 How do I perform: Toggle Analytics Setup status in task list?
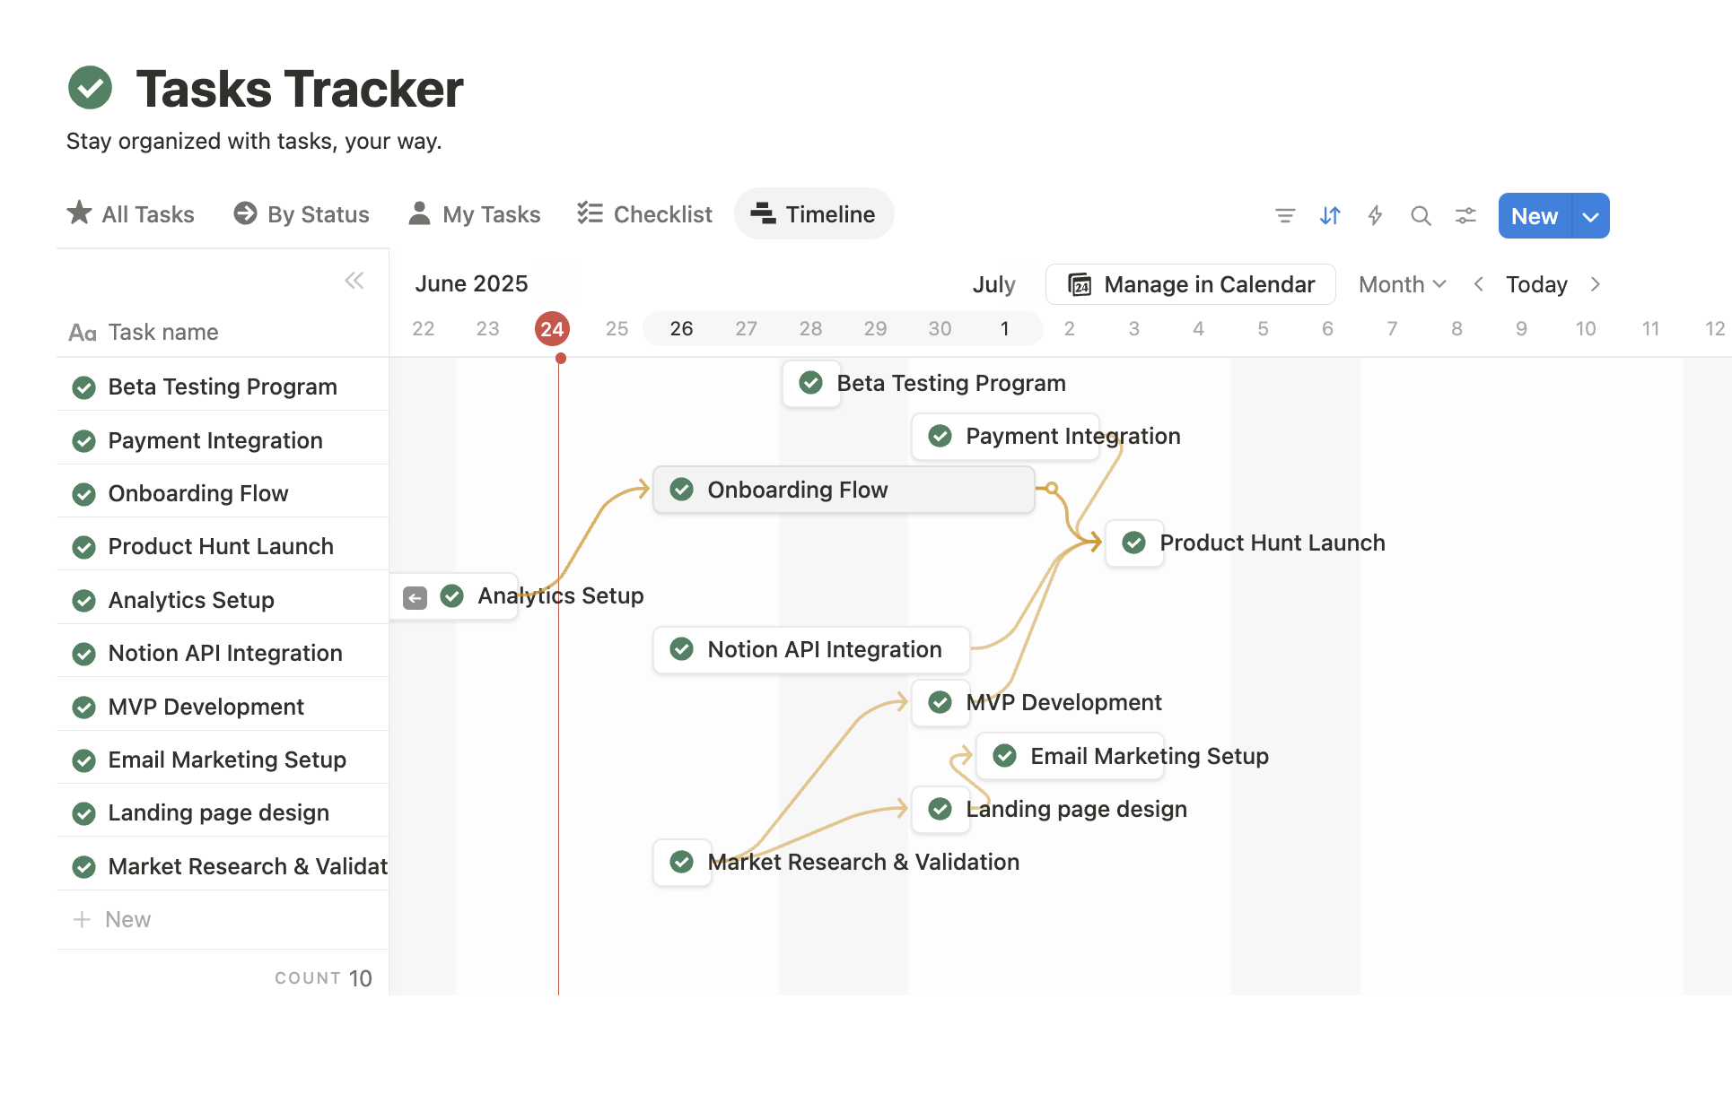[84, 601]
